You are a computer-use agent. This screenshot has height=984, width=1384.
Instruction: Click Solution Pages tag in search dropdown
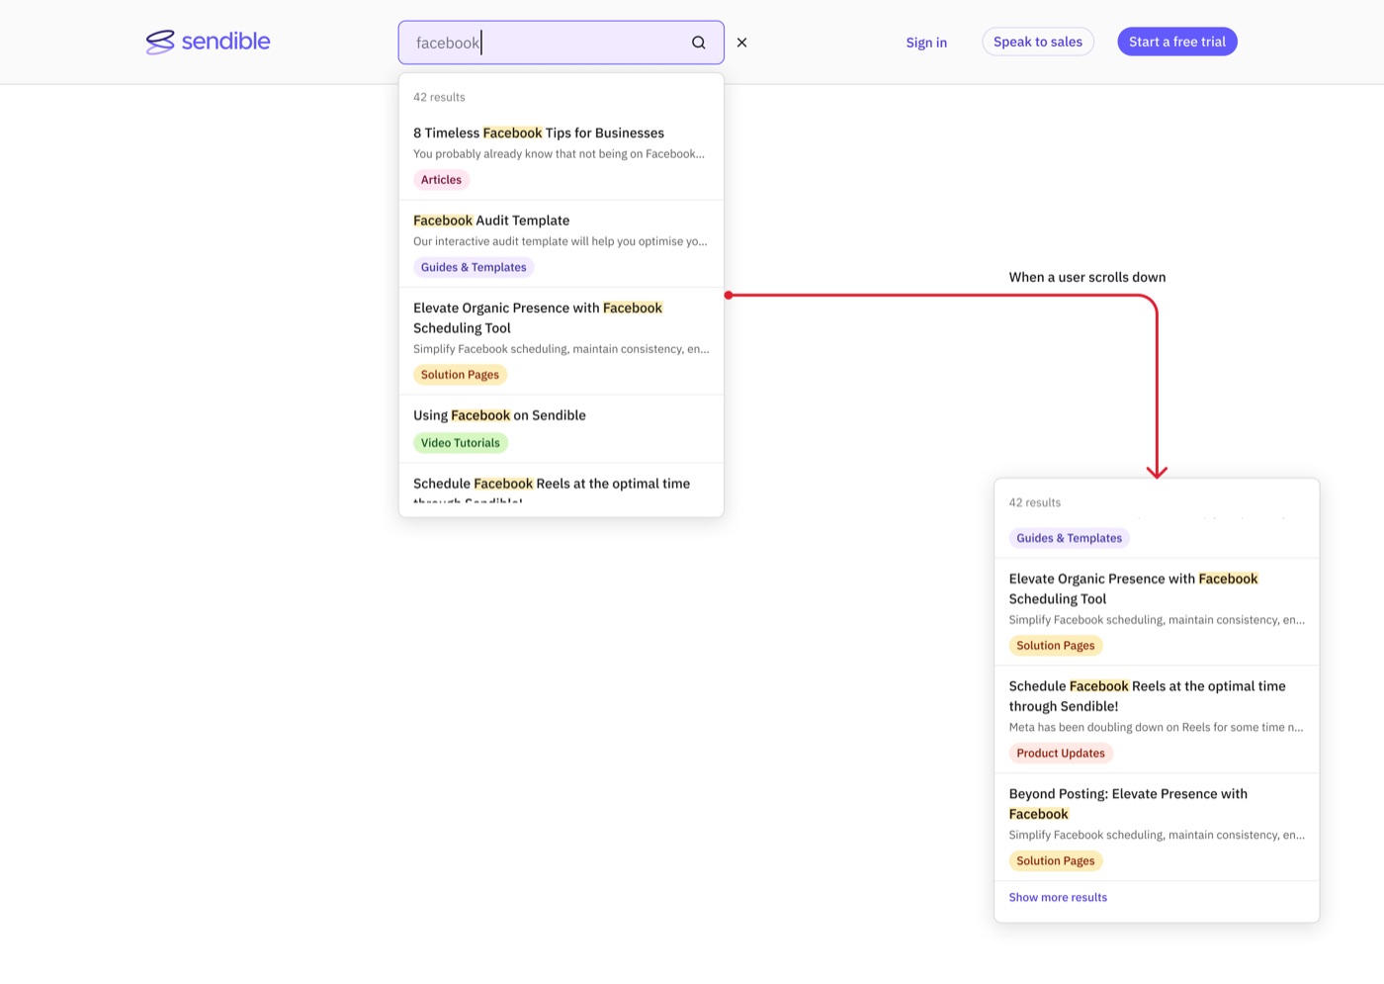coord(460,375)
